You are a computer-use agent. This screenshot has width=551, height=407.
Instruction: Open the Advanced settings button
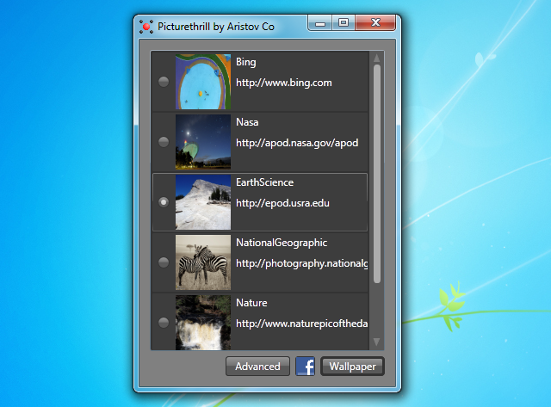click(257, 367)
